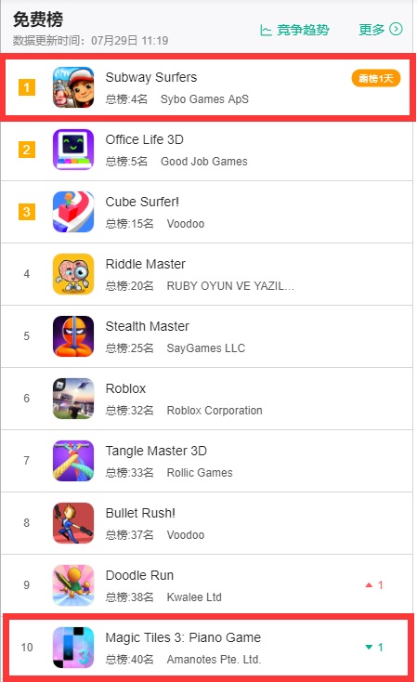The height and width of the screenshot is (682, 417).
Task: Open the Sybo Games ApS publisher name
Action: click(204, 99)
